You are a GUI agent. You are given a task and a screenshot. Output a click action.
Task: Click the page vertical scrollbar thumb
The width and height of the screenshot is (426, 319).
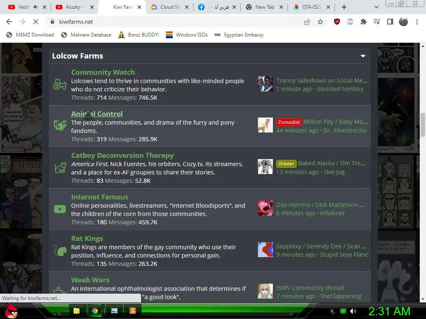pyautogui.click(x=423, y=125)
